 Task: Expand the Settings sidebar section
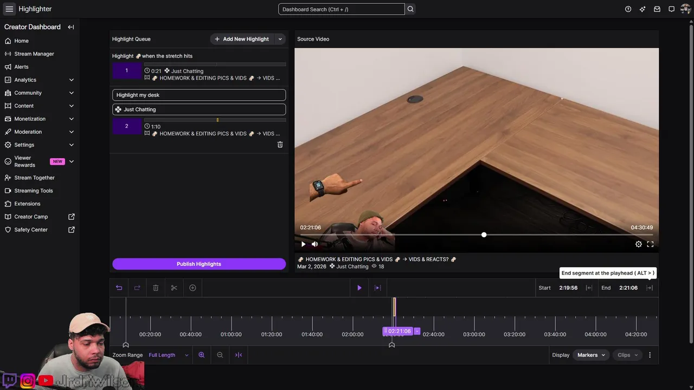pos(72,145)
